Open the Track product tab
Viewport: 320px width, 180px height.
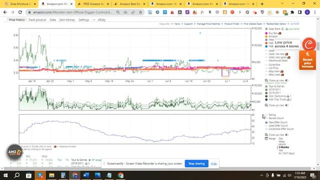37,20
